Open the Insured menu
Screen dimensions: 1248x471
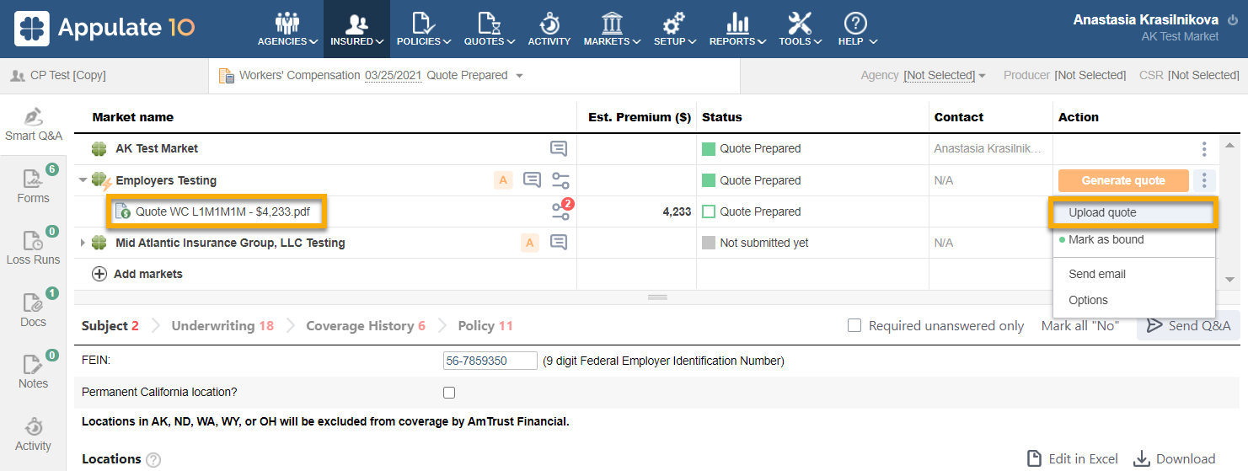point(356,29)
